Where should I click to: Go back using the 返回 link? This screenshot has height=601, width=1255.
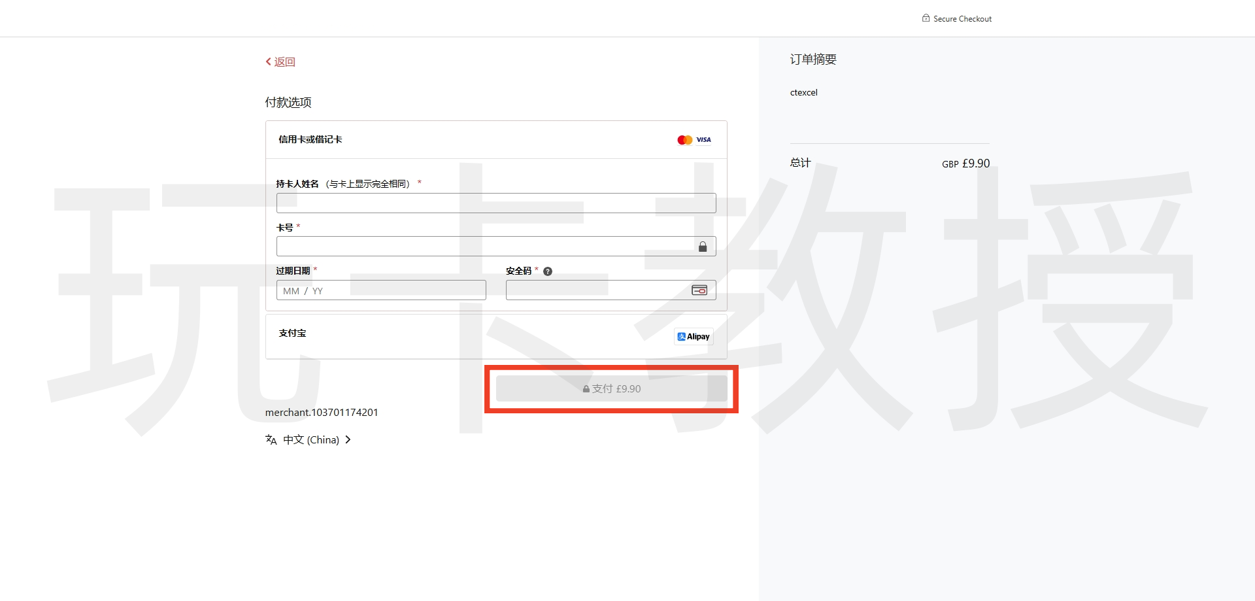coord(284,61)
